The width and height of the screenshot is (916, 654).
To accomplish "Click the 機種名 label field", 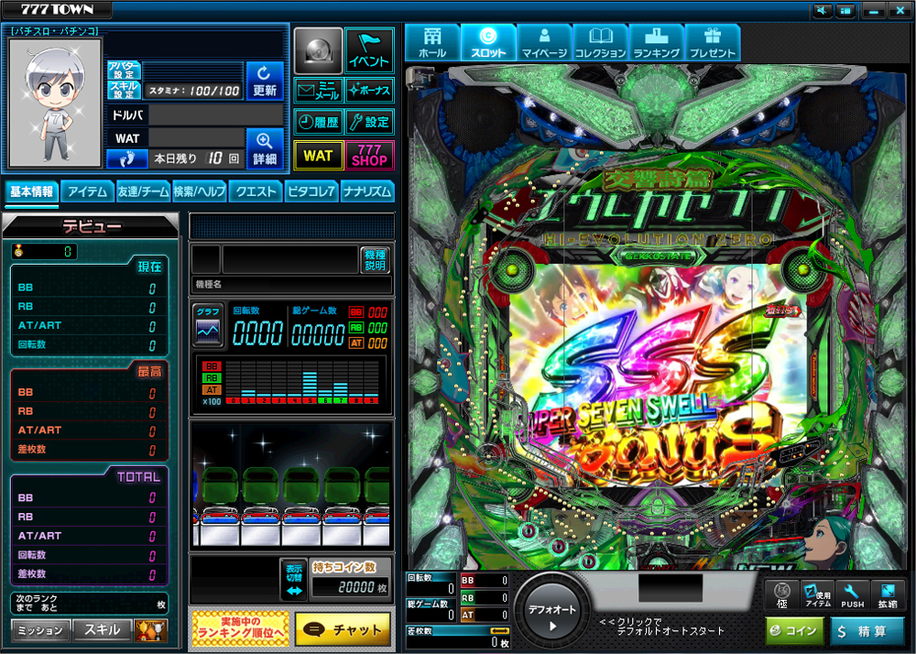I will click(x=291, y=284).
